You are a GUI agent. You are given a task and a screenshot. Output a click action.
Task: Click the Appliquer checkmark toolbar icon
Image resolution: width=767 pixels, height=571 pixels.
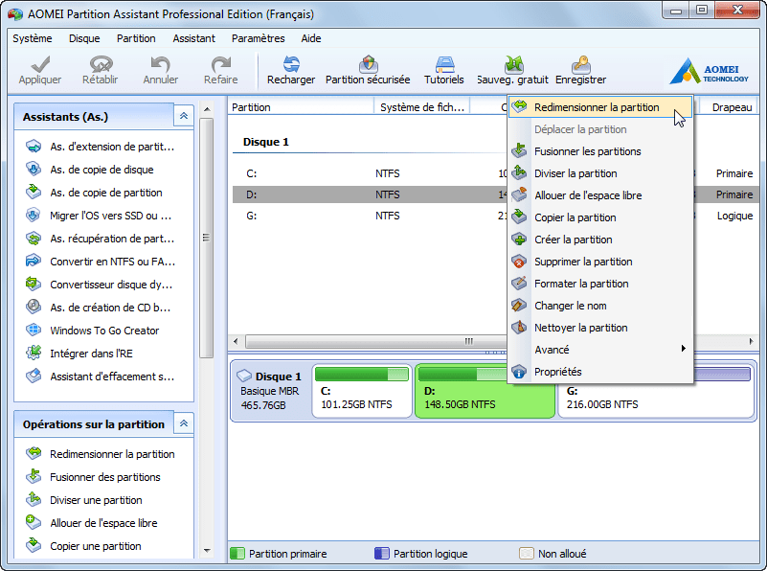40,64
